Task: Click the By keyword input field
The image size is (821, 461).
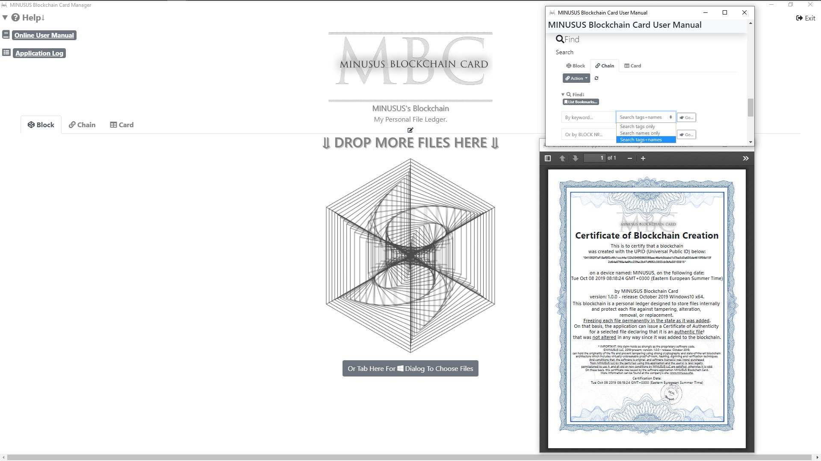Action: click(x=588, y=117)
